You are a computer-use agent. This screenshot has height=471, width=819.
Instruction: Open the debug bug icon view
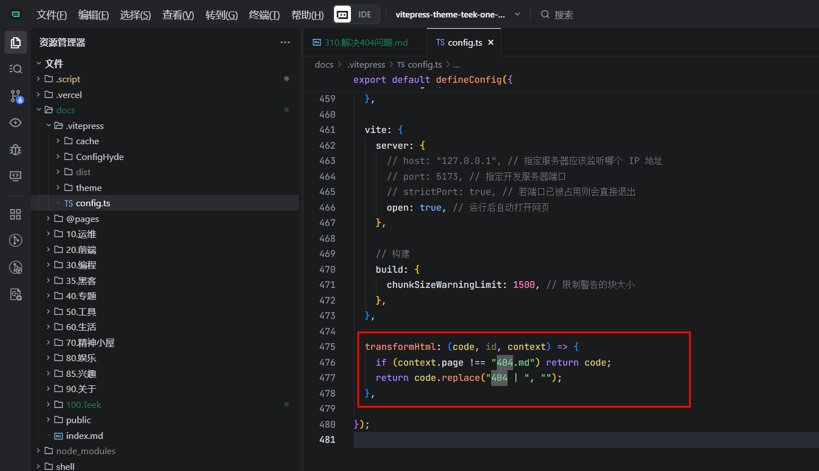tap(16, 149)
